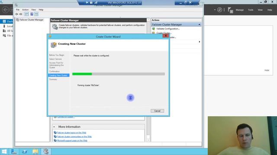Click the VM connection bar lock icon
The width and height of the screenshot is (277, 155).
tap(91, 2)
